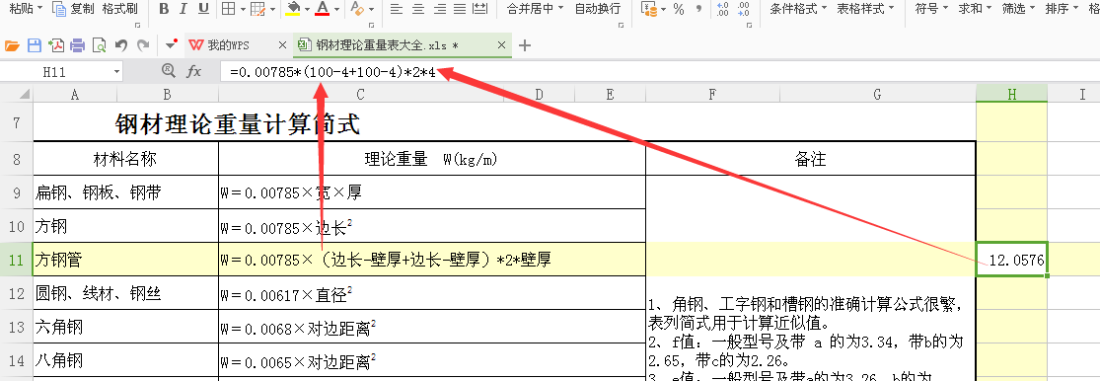Viewport: 1100px width, 381px height.
Task: Click cell 方钢管
Action: (x=125, y=260)
